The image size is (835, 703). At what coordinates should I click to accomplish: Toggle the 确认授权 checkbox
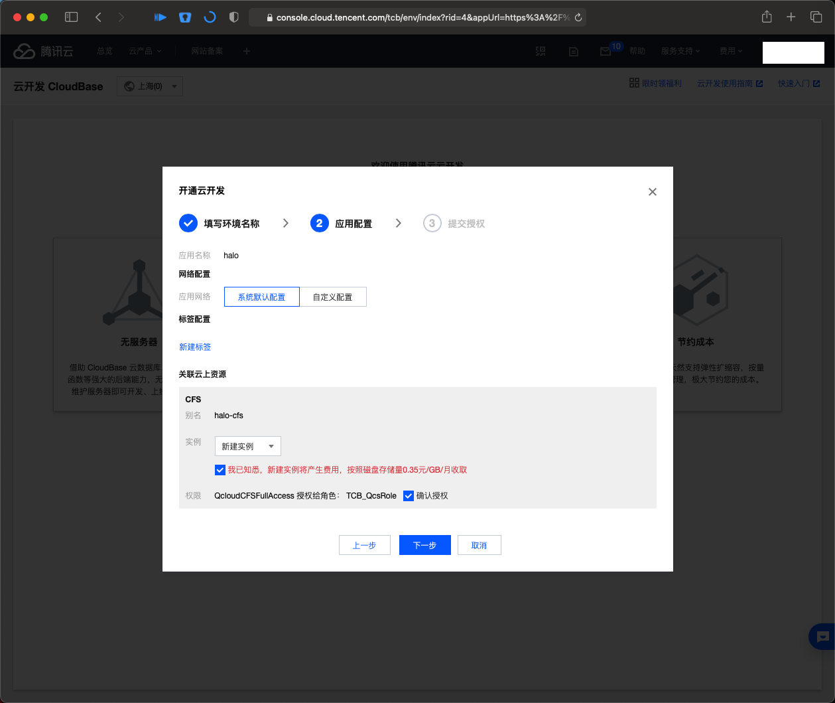click(409, 496)
